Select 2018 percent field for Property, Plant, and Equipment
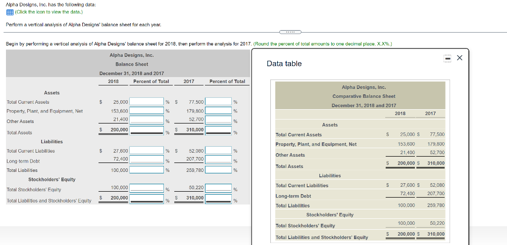The image size is (507, 245). (147, 111)
